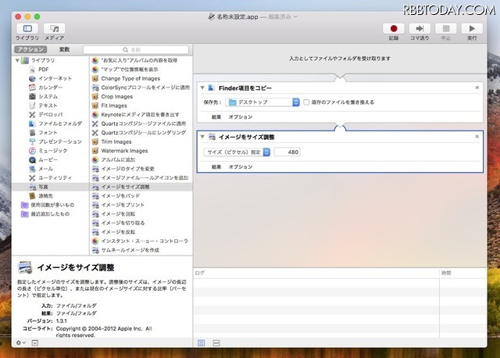Show 結果 of Finder項目をコピー action
The width and height of the screenshot is (500, 358).
[216, 117]
